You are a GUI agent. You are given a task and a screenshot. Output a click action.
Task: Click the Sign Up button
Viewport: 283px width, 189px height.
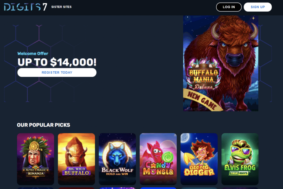click(258, 7)
